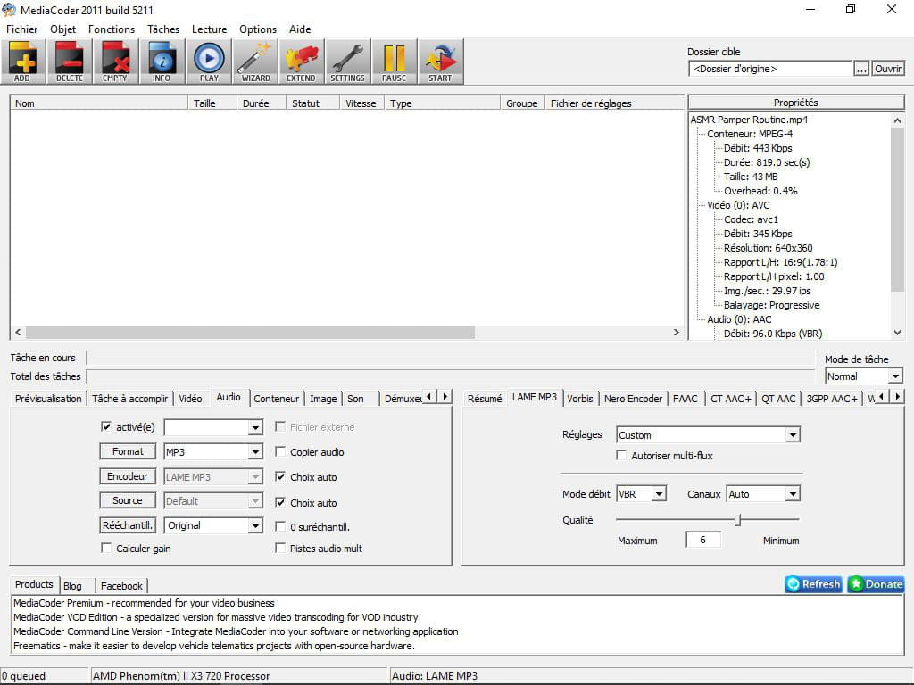The width and height of the screenshot is (914, 685).
Task: Click the Donate button icon
Action: click(877, 583)
